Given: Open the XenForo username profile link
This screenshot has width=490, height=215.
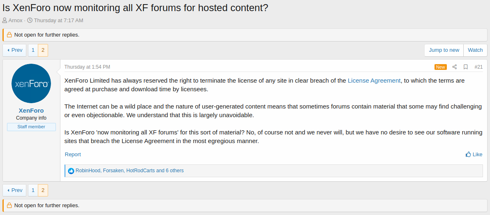Looking at the screenshot, I should click(x=31, y=111).
